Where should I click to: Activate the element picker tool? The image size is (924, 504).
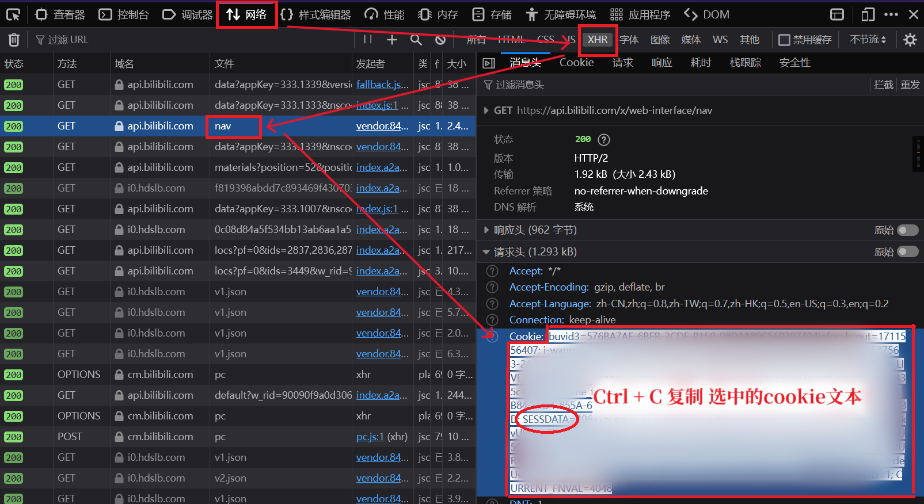point(13,14)
